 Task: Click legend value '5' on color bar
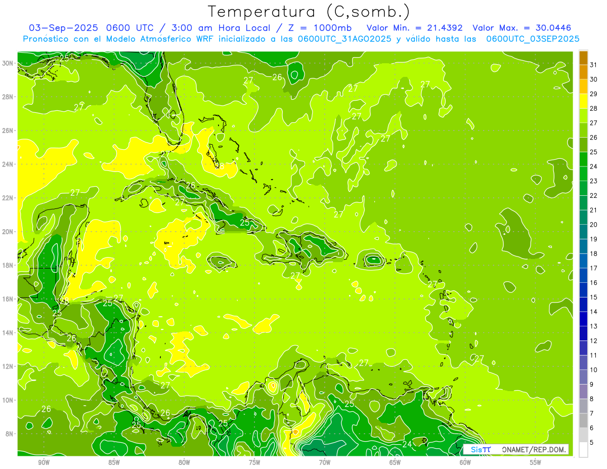coord(592,442)
